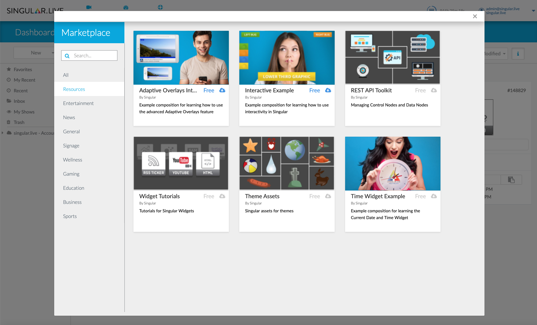Click Free link on Interactive Example
The height and width of the screenshot is (325, 537).
pos(315,90)
